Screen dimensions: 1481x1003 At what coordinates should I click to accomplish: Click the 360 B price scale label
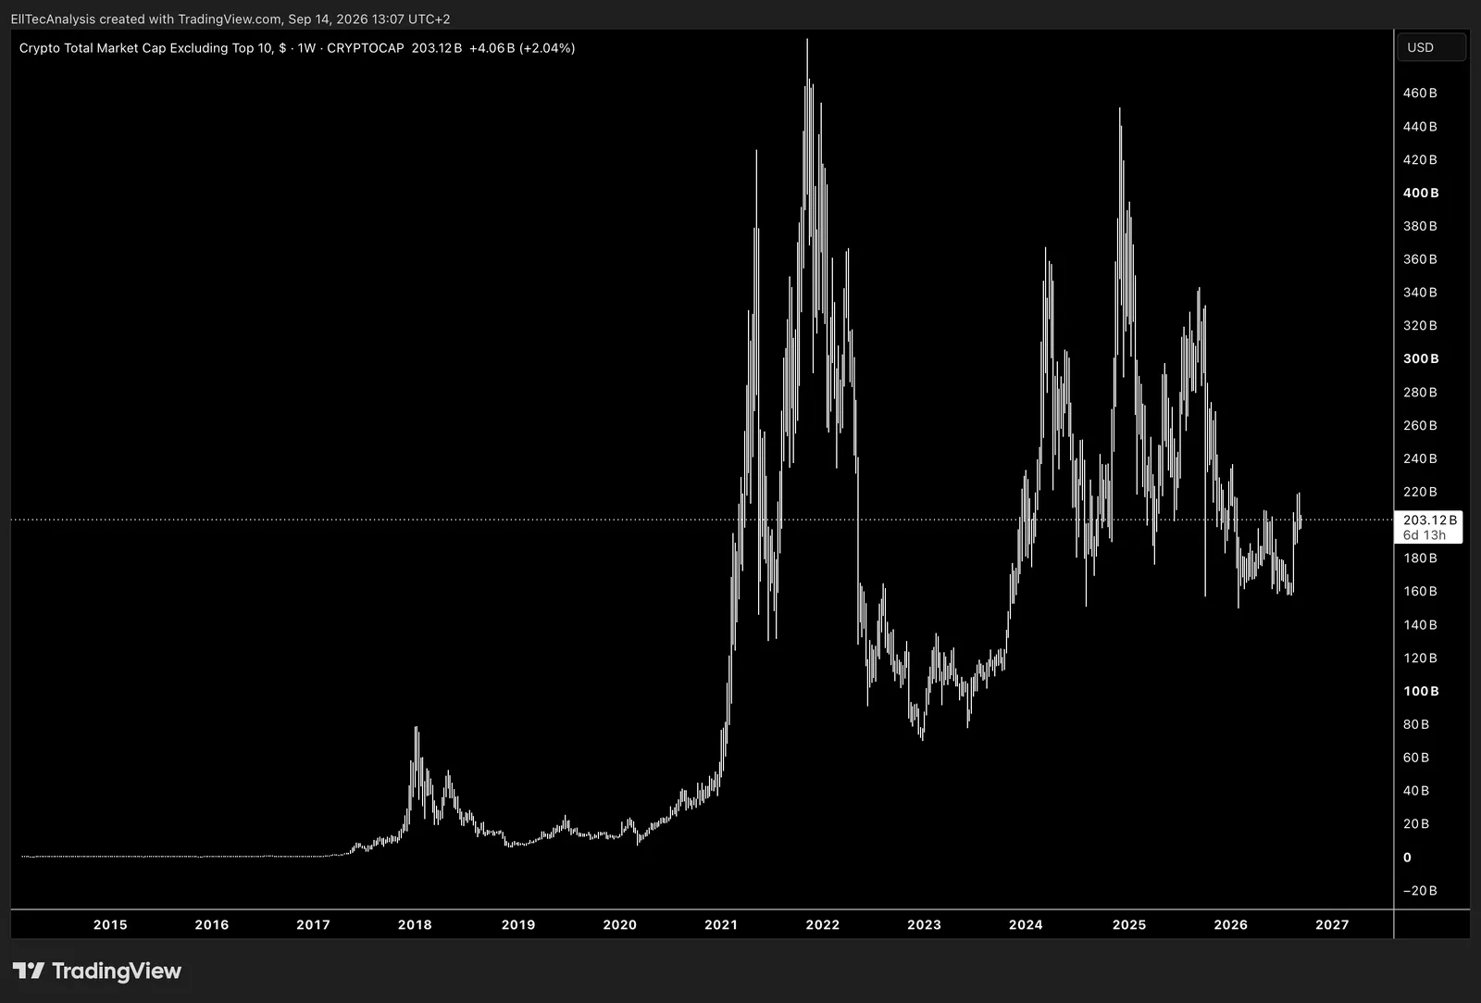pos(1420,259)
